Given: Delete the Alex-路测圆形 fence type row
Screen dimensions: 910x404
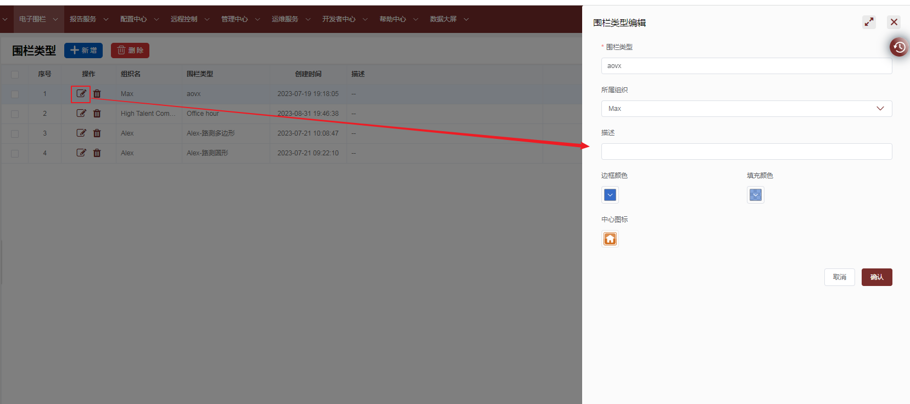Looking at the screenshot, I should pyautogui.click(x=97, y=153).
